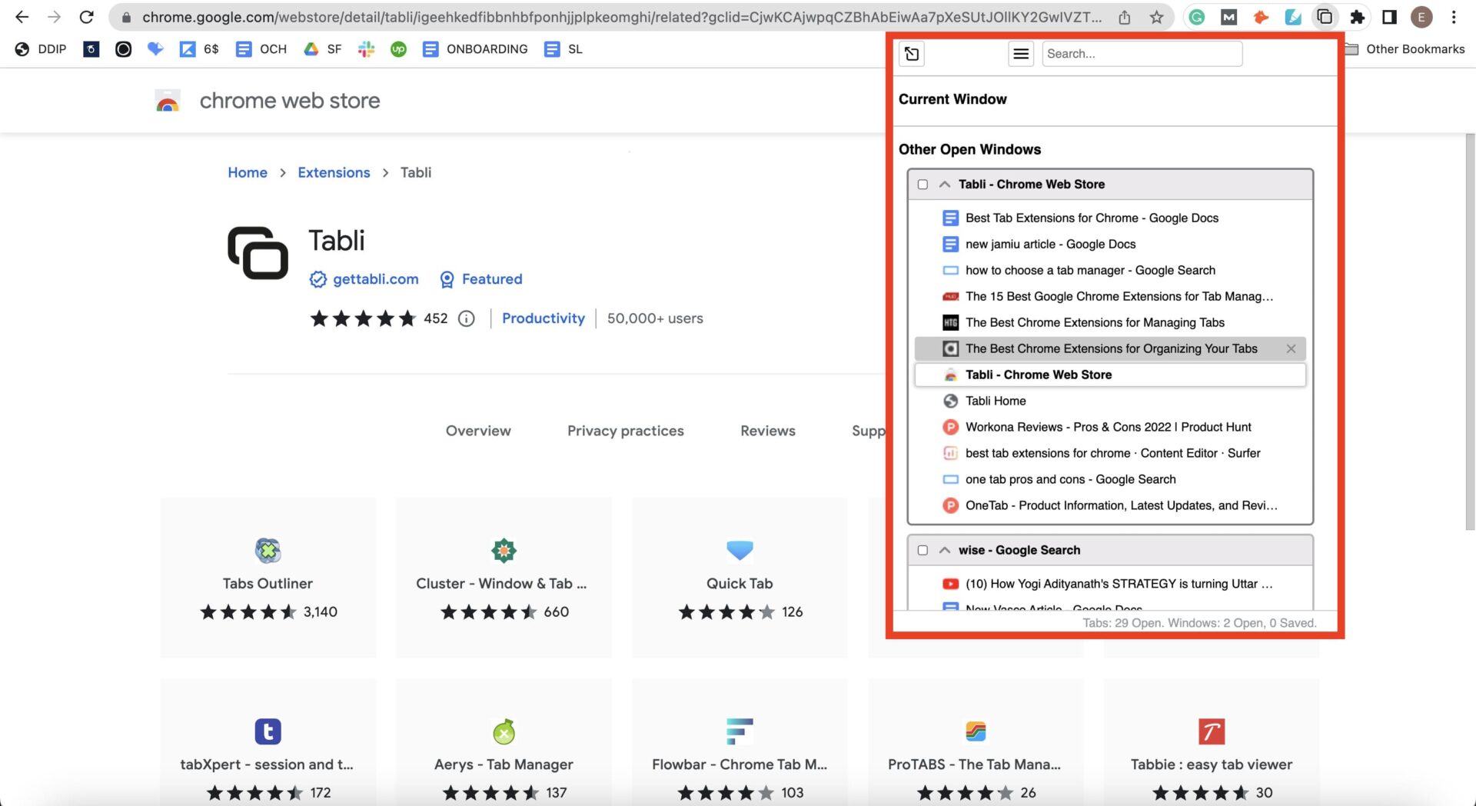This screenshot has height=806, width=1476.
Task: Open the SF Google Drive bookmark
Action: tap(323, 49)
